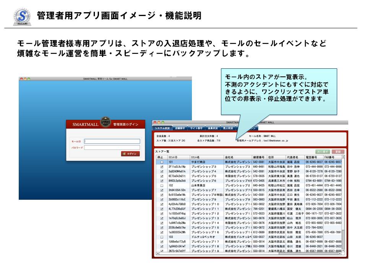Go to the 売上状況 tab
367x275 pixels.
pyautogui.click(x=228, y=128)
